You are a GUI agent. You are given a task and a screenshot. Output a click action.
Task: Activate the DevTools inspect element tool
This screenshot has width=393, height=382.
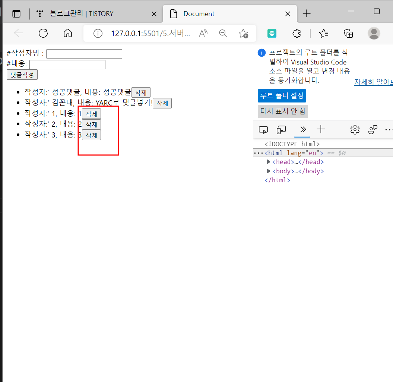click(263, 130)
